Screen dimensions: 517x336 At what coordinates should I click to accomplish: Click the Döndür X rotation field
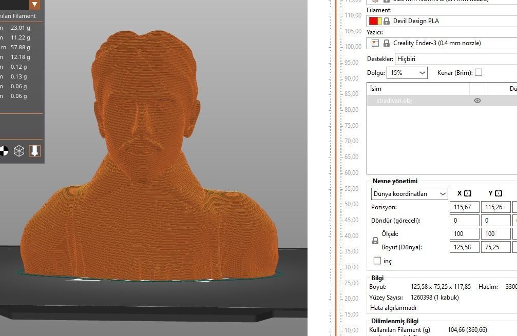464,221
